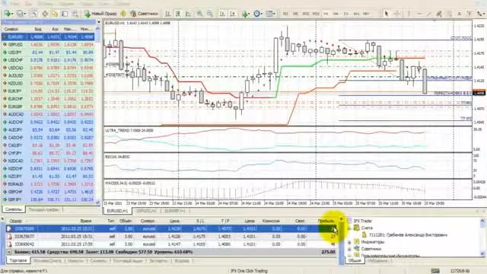Image resolution: width=487 pixels, height=274 pixels.
Task: Select the M5 timeframe button
Action: [295, 14]
